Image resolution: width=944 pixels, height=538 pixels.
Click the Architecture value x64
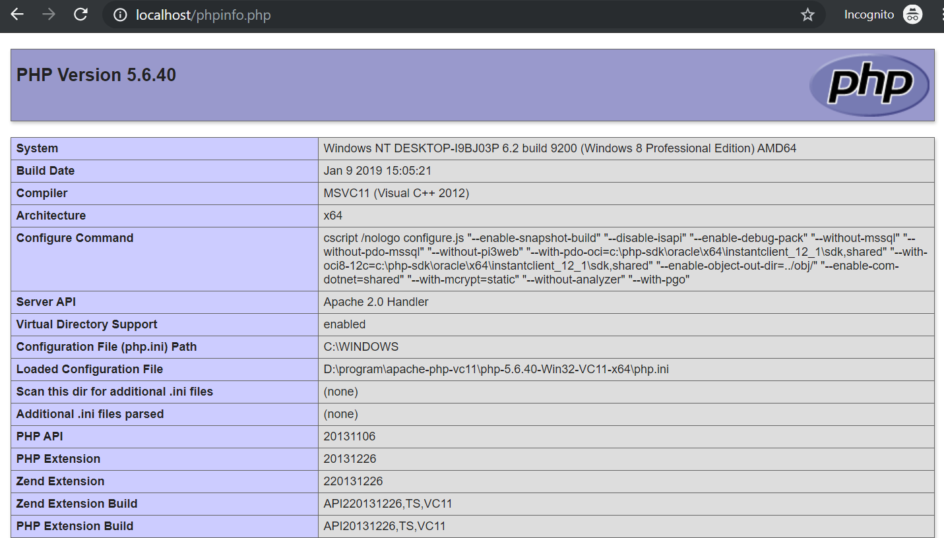(x=330, y=215)
